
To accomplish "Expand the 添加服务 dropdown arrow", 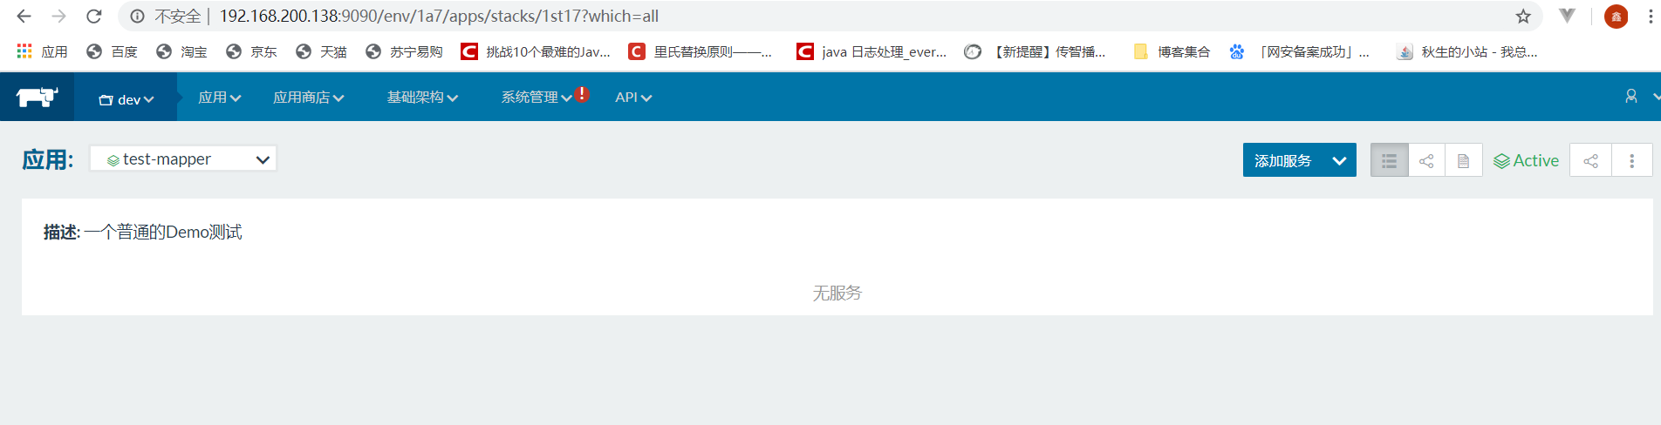I will tap(1339, 161).
